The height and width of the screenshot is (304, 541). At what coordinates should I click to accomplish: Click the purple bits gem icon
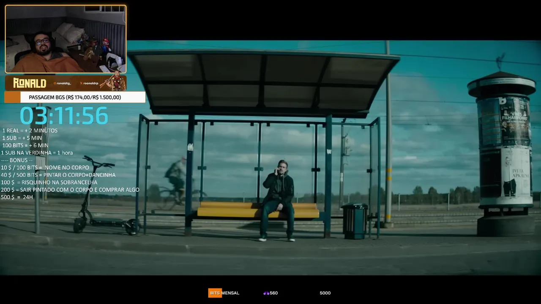click(x=266, y=293)
